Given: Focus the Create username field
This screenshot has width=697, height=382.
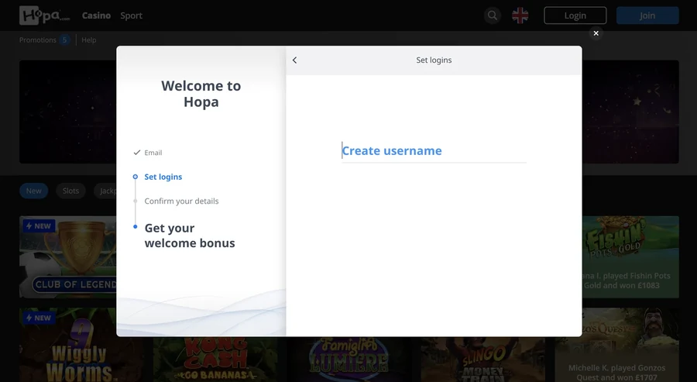Looking at the screenshot, I should click(x=434, y=151).
